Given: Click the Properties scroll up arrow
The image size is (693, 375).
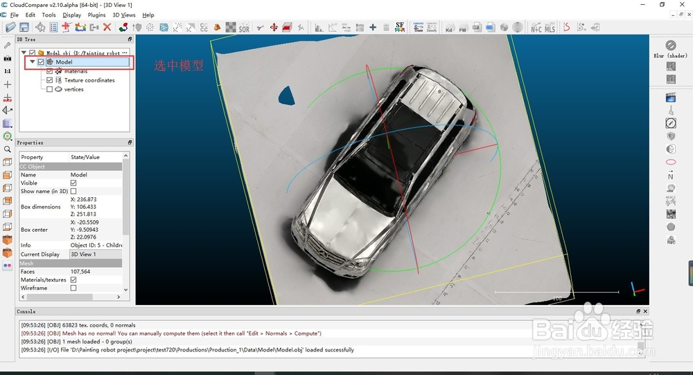Looking at the screenshot, I should [x=125, y=156].
